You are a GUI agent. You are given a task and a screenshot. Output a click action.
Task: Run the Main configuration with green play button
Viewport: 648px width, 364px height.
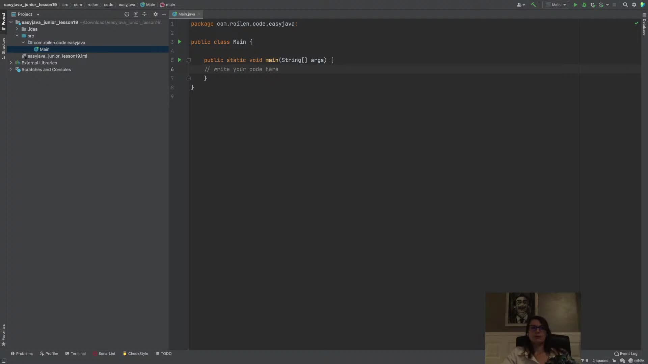coord(575,5)
